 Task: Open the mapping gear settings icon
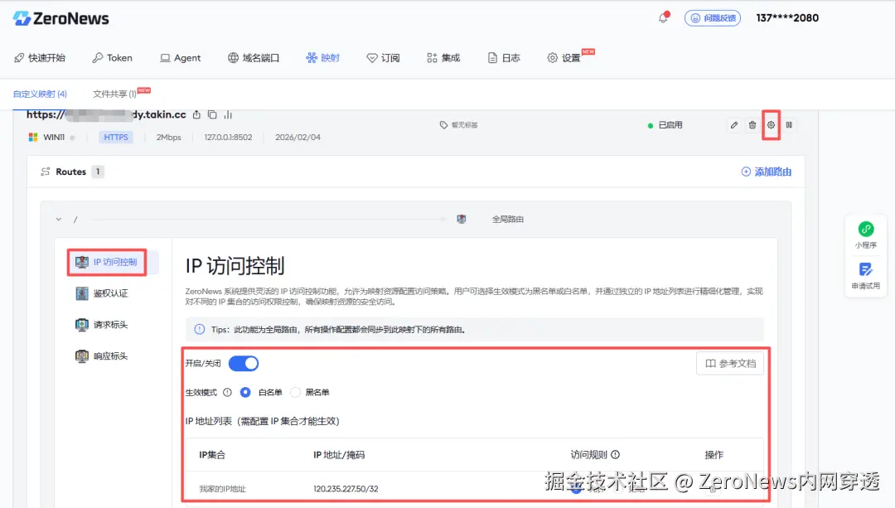[771, 125]
